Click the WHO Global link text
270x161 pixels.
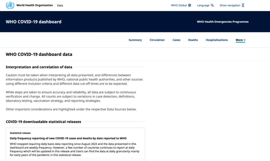click(179, 5)
